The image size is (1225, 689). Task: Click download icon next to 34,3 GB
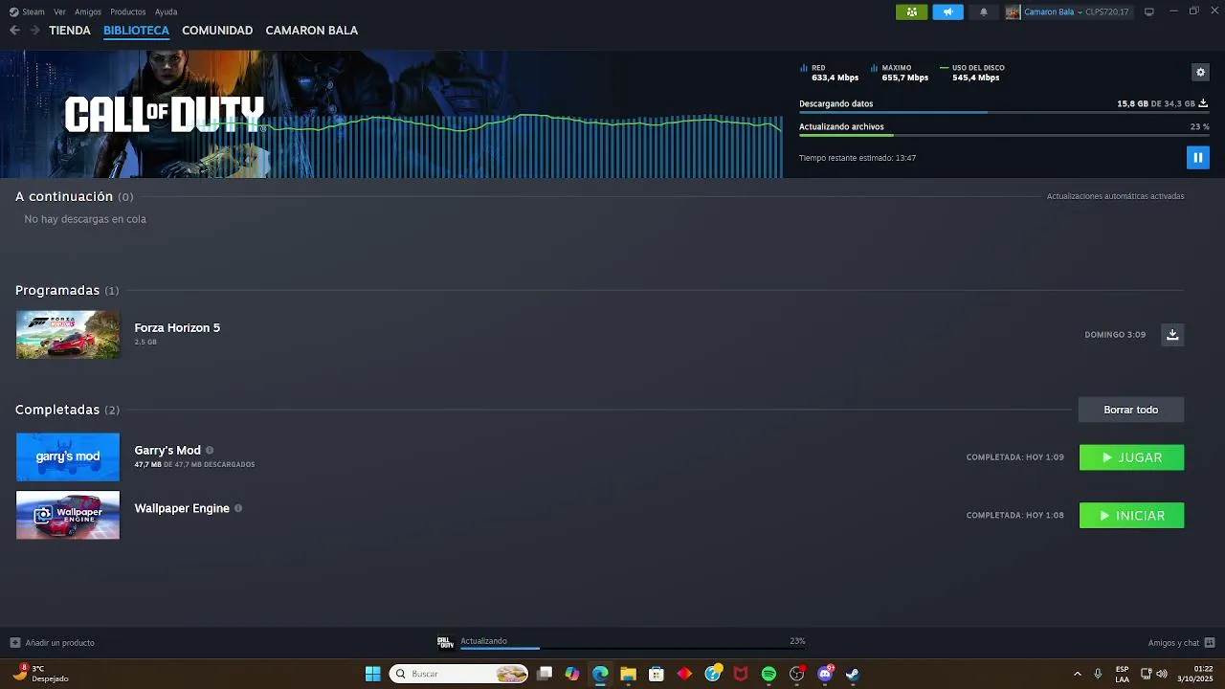coord(1203,103)
